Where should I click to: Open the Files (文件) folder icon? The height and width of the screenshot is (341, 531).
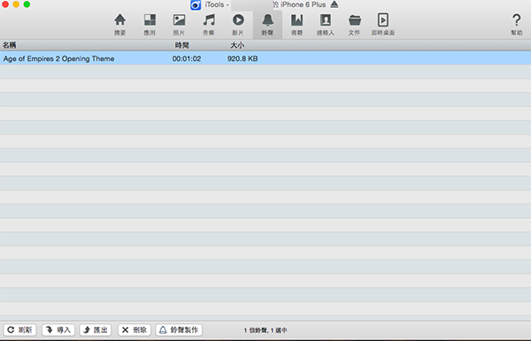click(354, 25)
